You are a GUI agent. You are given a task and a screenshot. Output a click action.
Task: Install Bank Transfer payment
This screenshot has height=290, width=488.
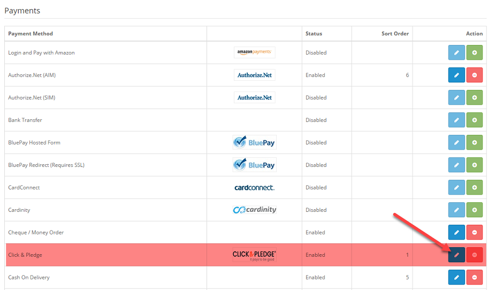474,120
